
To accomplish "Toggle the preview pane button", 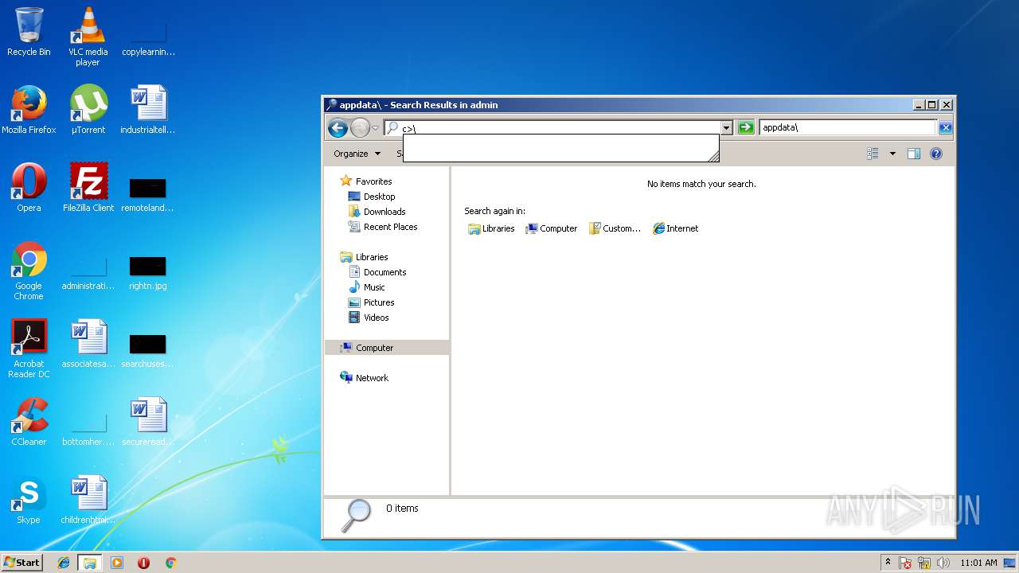I will click(x=914, y=154).
